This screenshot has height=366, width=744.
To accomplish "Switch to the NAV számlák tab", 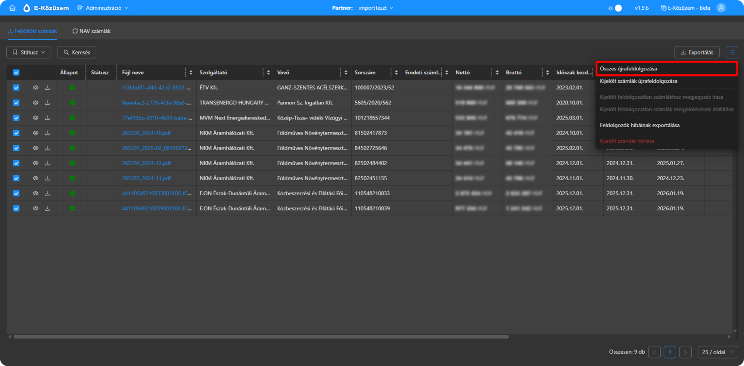I will point(92,31).
